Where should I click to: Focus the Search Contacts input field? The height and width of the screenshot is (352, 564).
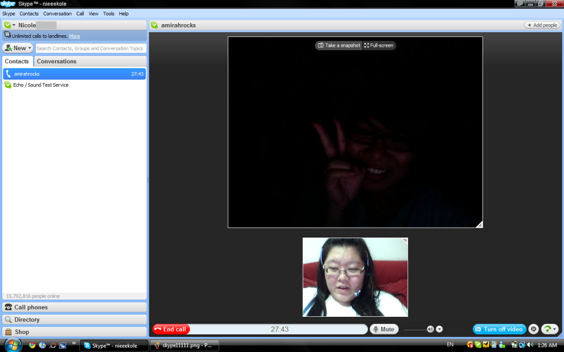[x=91, y=48]
